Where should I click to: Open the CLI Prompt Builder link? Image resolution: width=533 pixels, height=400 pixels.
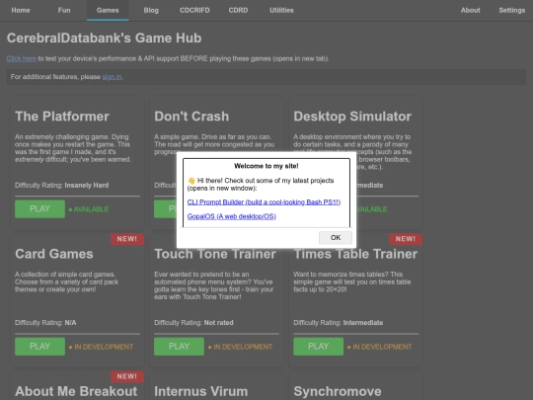coord(264,202)
